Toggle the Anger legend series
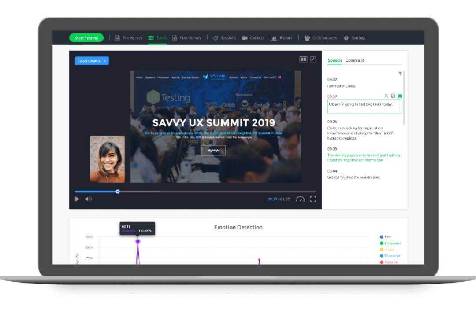This screenshot has width=476, height=317. coord(387,249)
